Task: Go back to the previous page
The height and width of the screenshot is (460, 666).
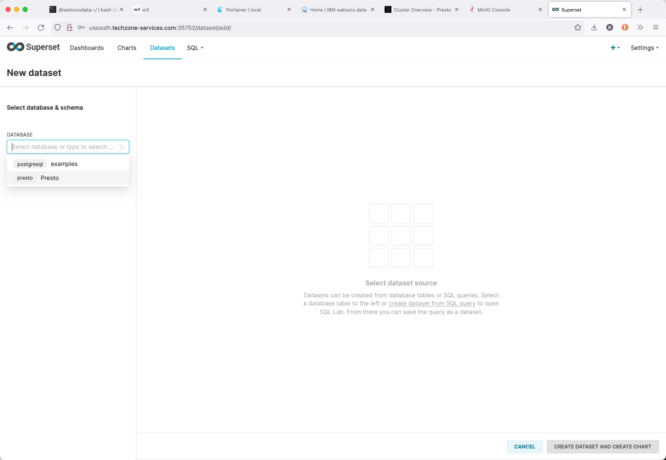Action: [x=10, y=27]
